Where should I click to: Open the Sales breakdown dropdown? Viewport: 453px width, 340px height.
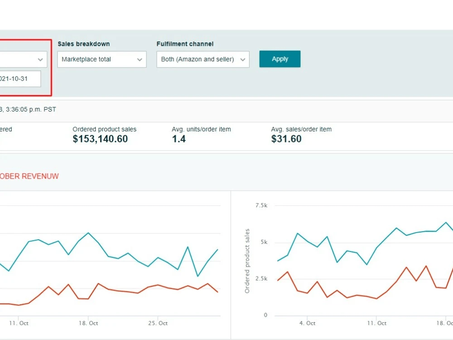101,59
